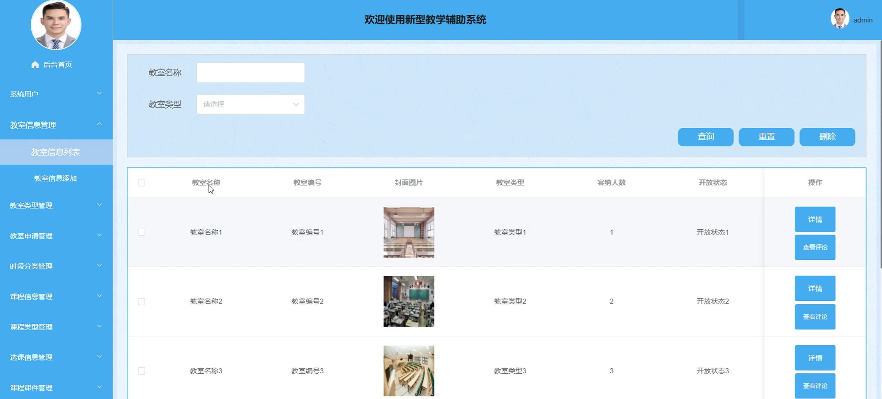Image resolution: width=882 pixels, height=399 pixels.
Task: Click the home icon beside 后台首页
Action: click(x=35, y=65)
